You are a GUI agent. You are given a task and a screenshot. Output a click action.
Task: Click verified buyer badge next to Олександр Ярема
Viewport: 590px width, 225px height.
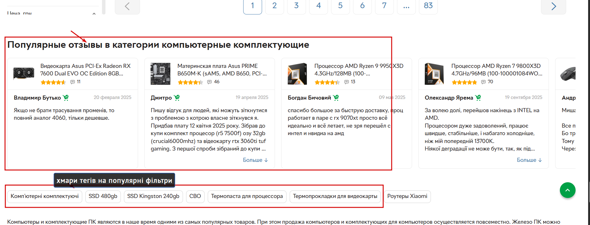coord(478,98)
